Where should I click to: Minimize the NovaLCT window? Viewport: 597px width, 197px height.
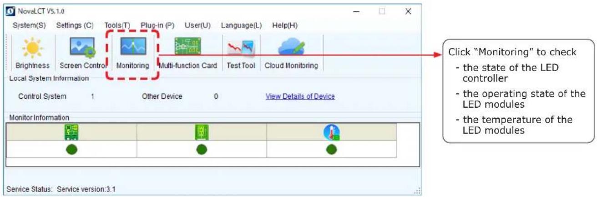(x=357, y=11)
